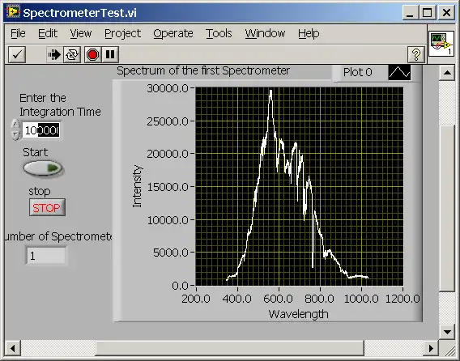This screenshot has height=361, width=460.
Task: Click the red STOP button
Action: (47, 208)
